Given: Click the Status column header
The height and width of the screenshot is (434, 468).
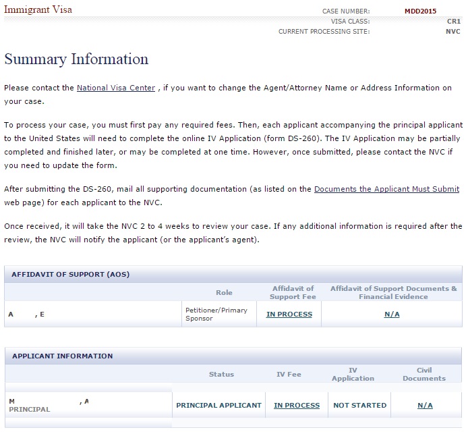Looking at the screenshot, I should 221,374.
